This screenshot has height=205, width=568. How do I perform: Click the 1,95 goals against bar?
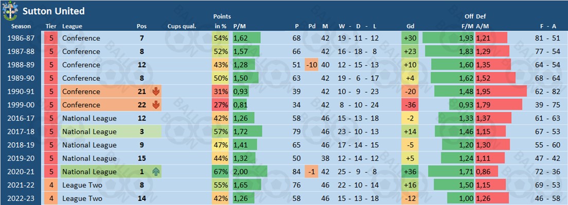click(501, 92)
